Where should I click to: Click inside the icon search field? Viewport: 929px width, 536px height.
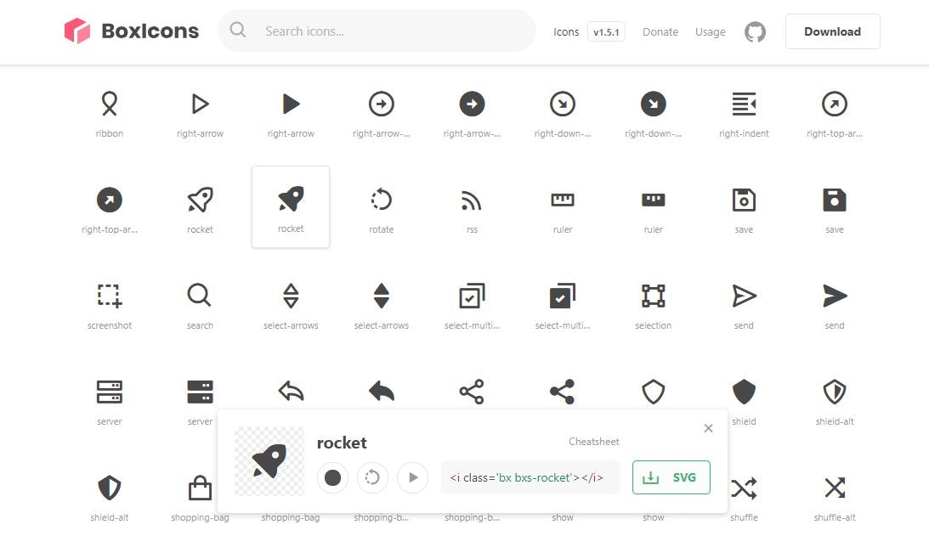(377, 31)
